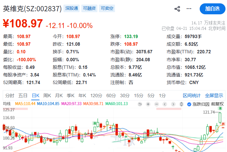
Task: Click the 加自选 button
Action: click(212, 9)
